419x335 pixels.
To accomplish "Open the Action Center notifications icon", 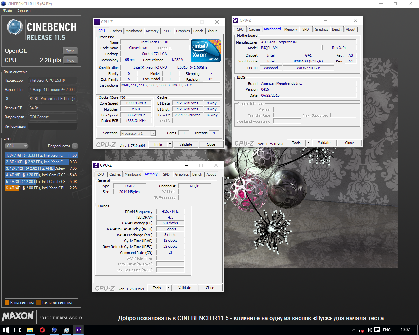I will (377, 330).
